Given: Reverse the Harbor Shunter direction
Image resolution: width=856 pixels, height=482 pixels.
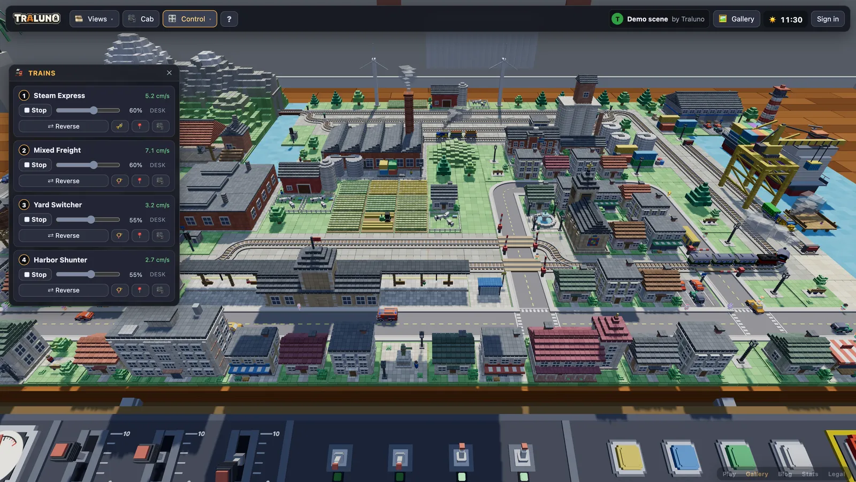Looking at the screenshot, I should (64, 290).
